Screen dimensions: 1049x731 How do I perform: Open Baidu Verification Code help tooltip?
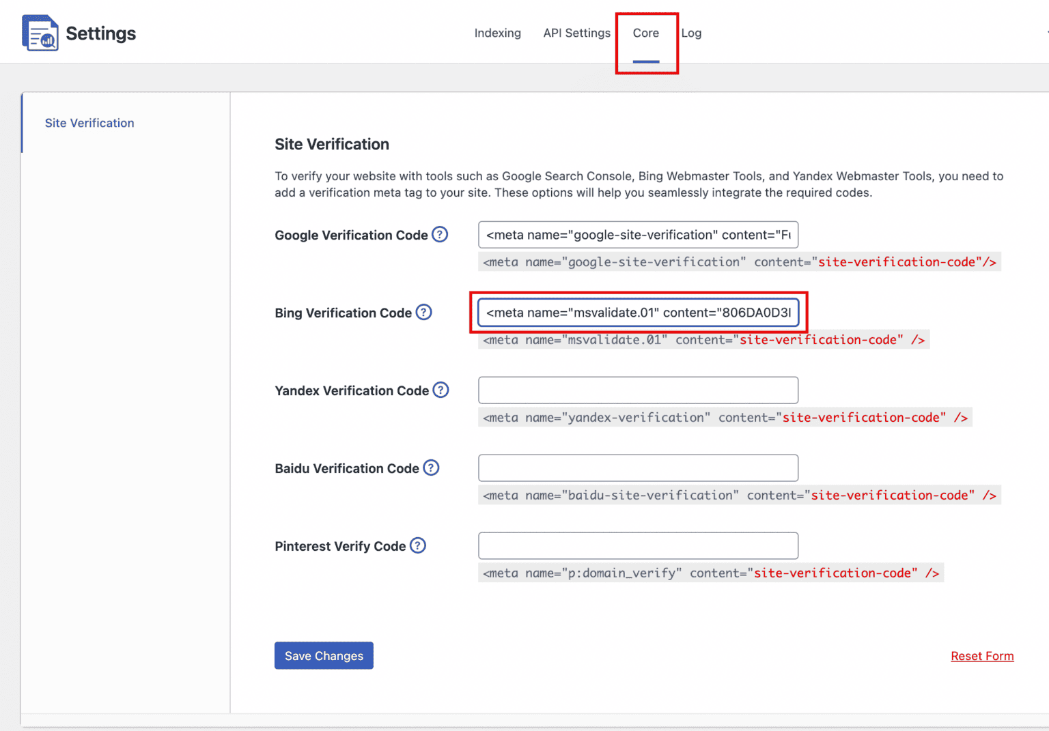pyautogui.click(x=431, y=468)
